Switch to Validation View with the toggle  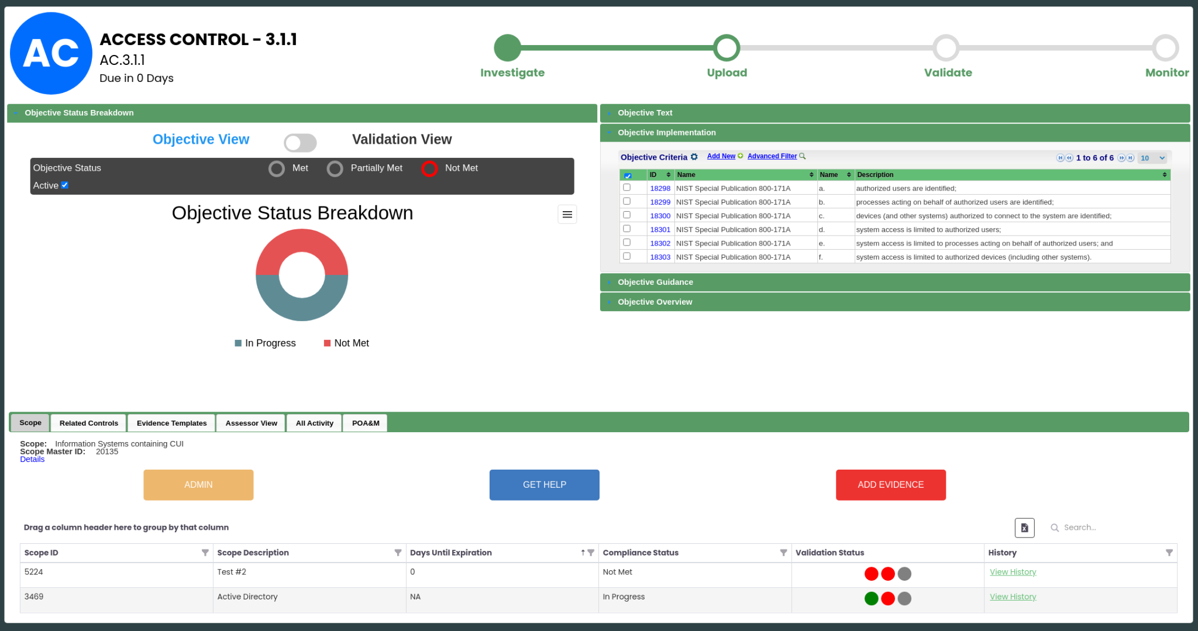point(300,142)
